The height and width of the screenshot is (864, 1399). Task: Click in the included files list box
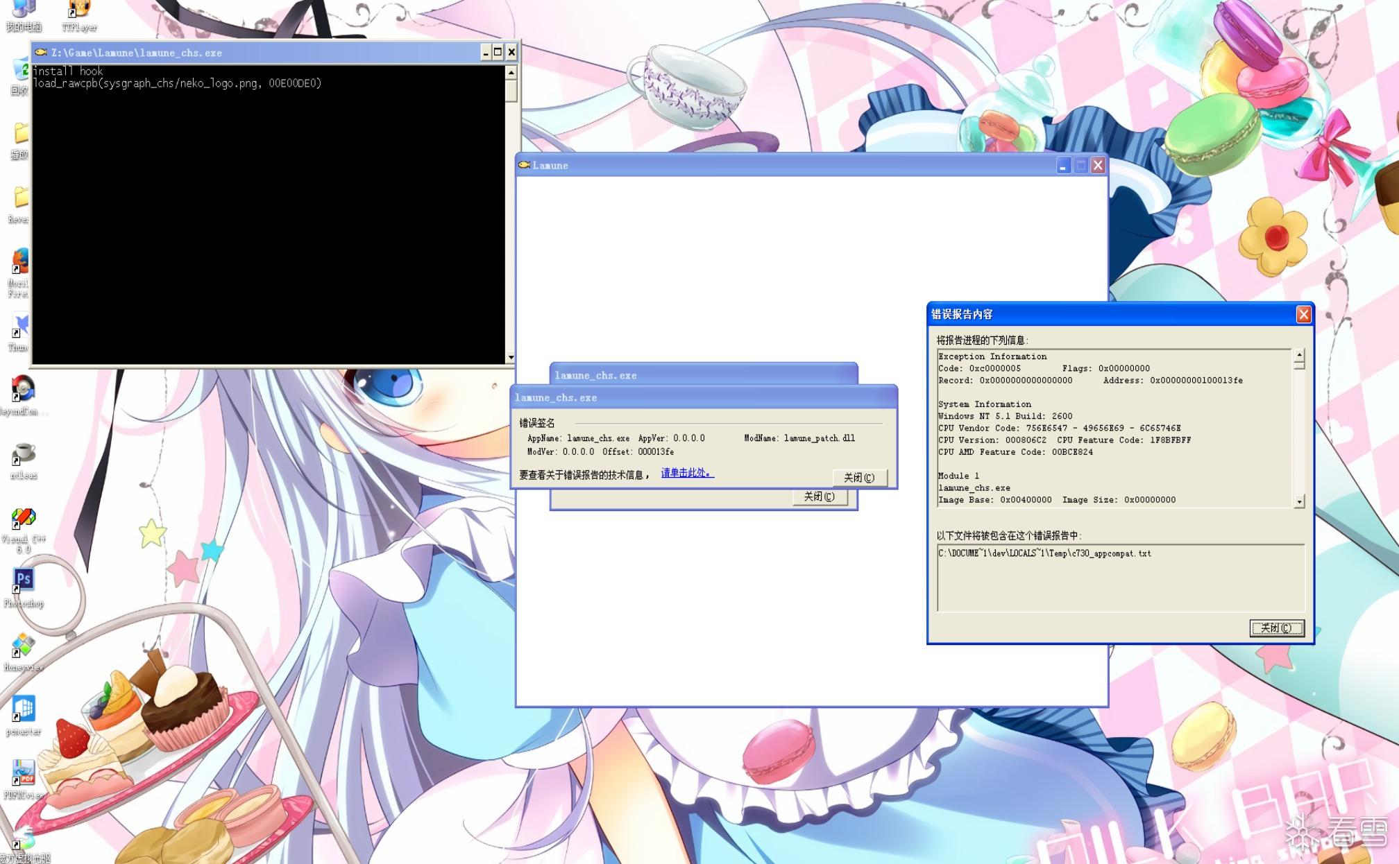click(x=1120, y=578)
